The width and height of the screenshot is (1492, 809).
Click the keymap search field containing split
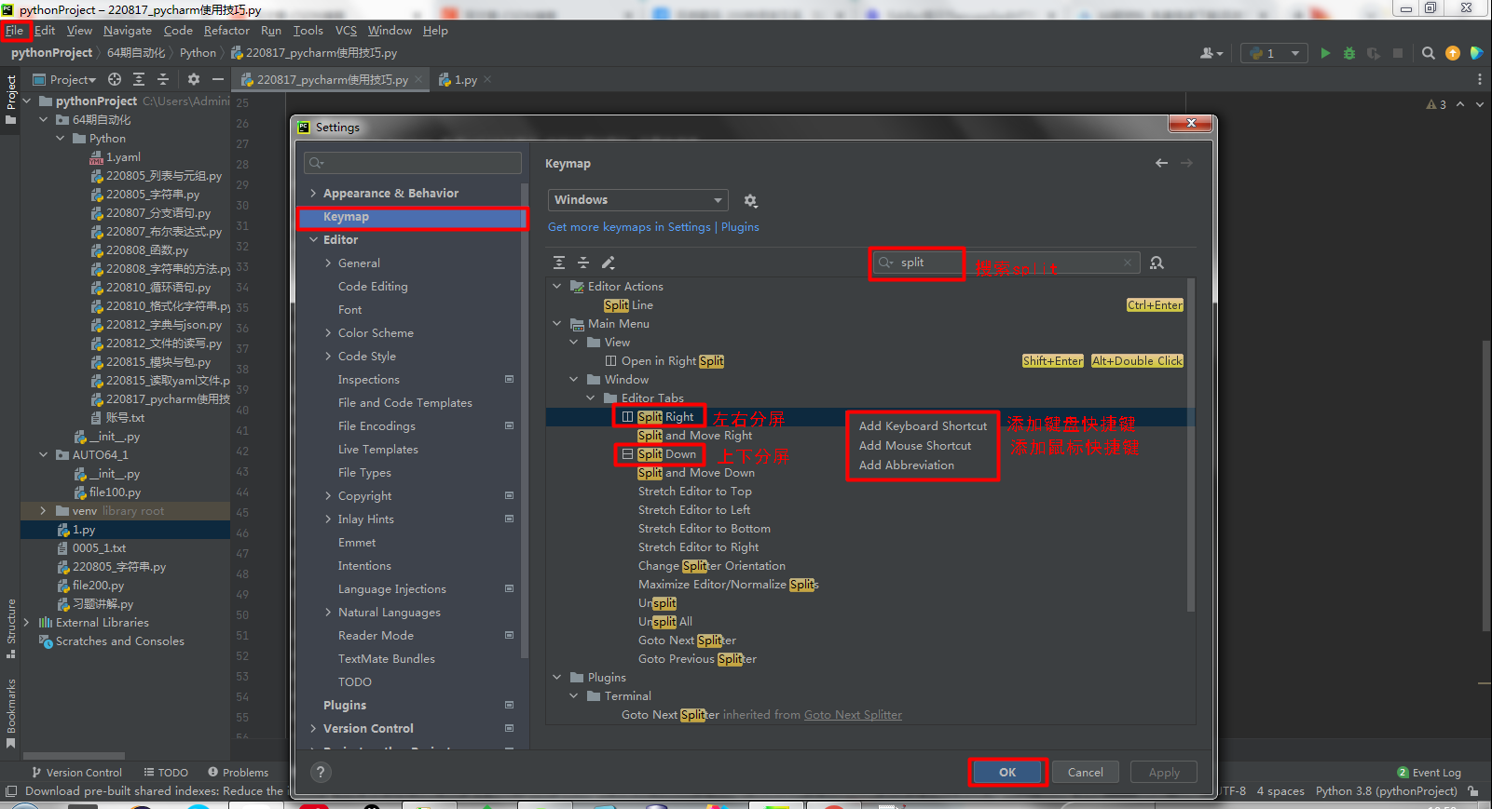pos(1006,263)
